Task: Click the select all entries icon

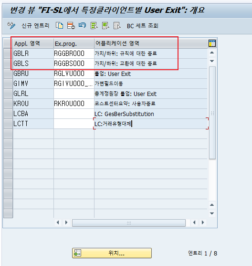Action: [x=94, y=26]
